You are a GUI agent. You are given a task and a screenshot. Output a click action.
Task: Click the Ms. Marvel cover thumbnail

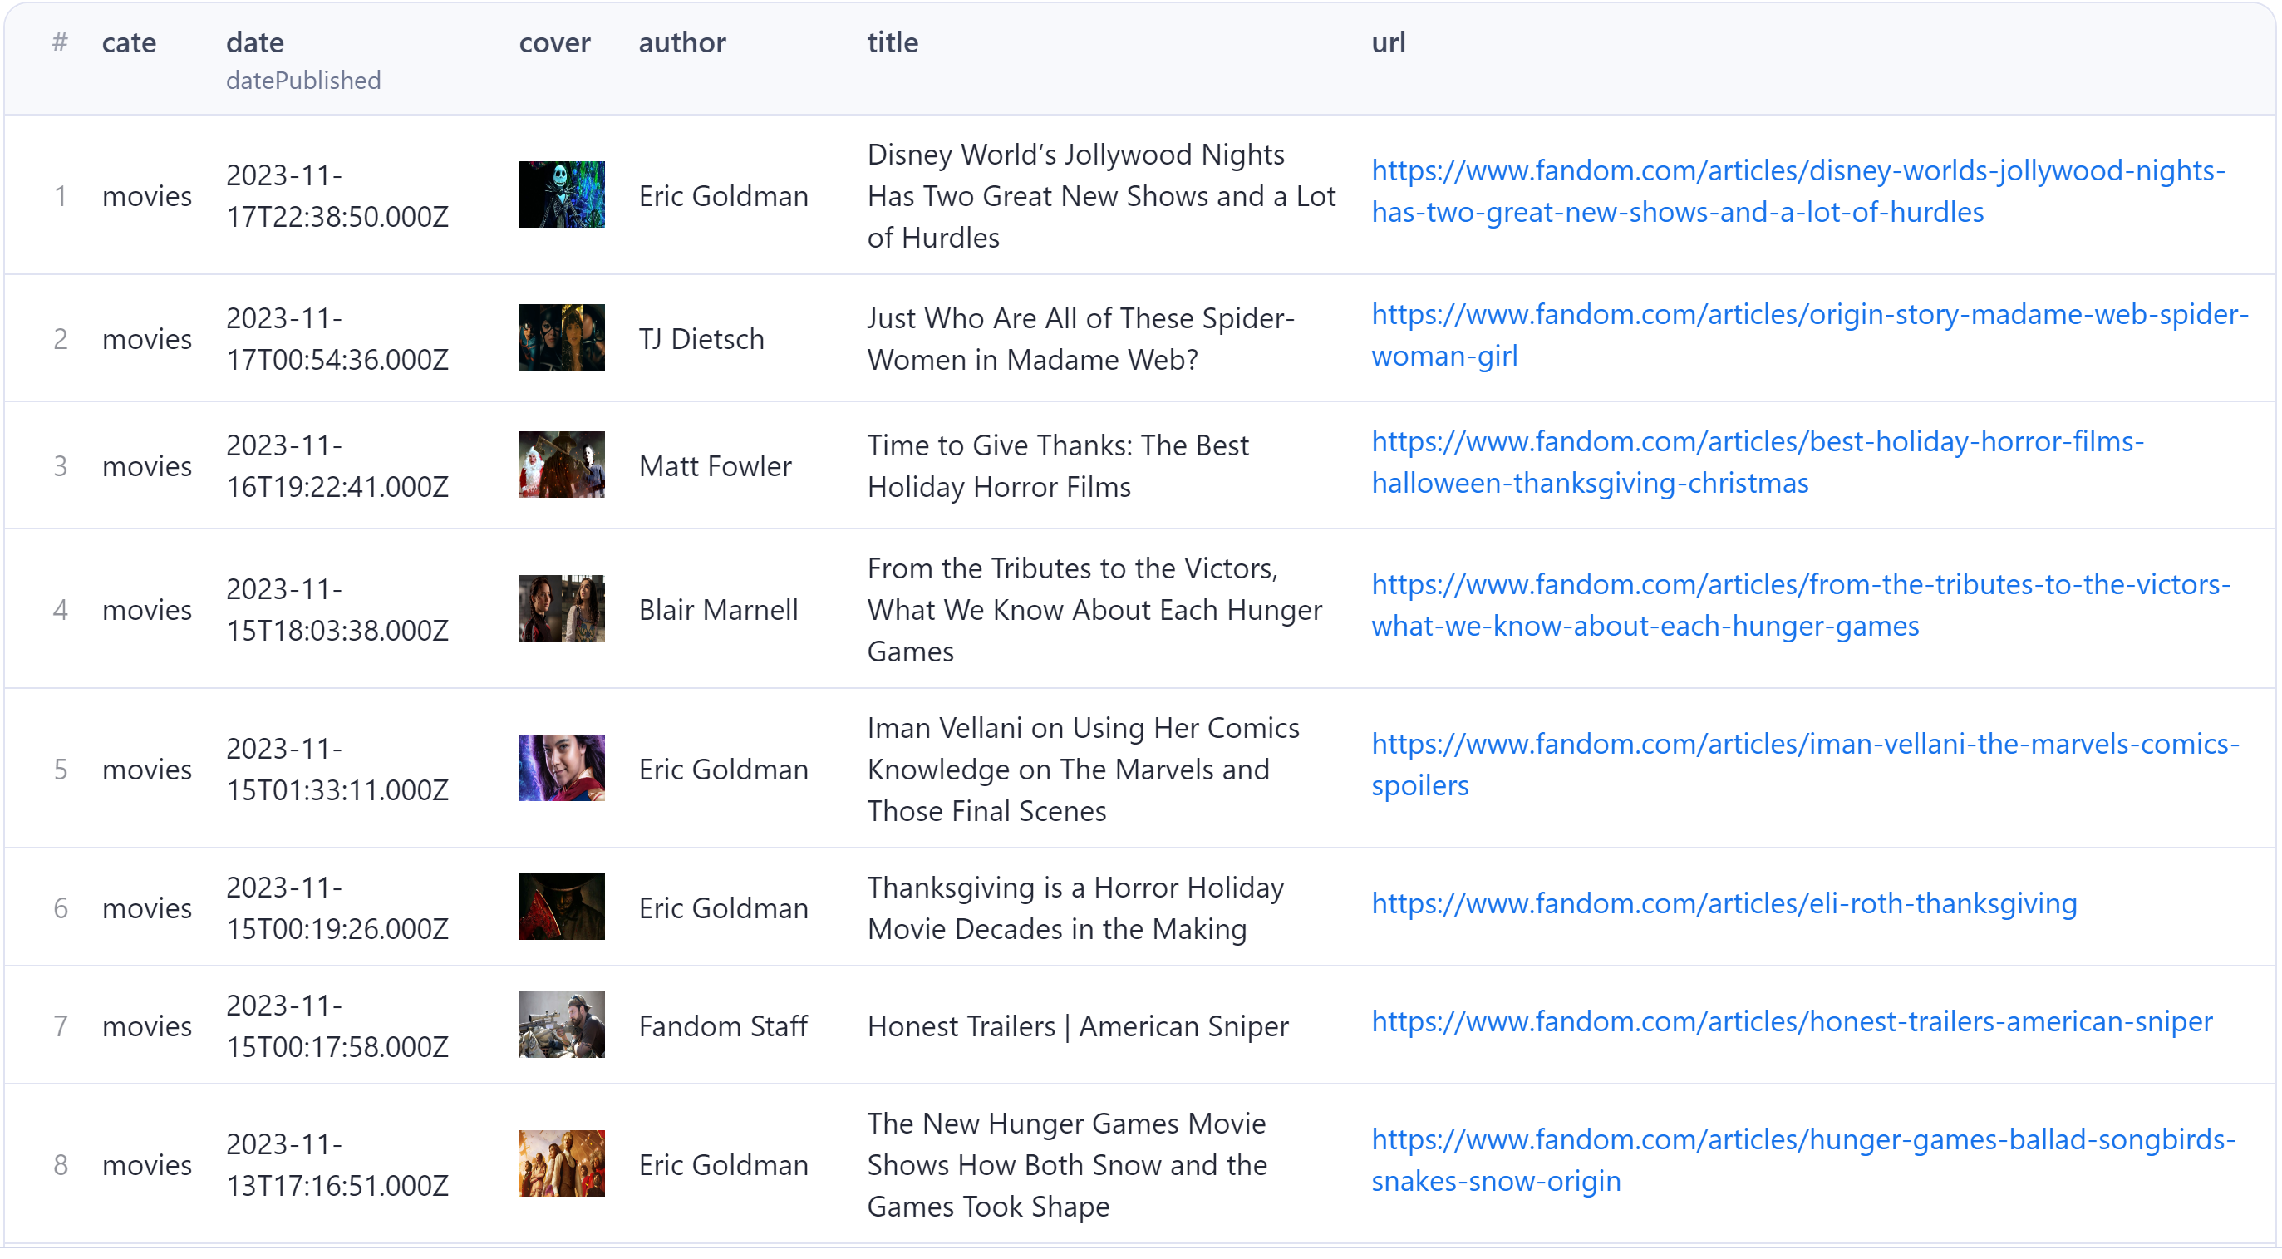point(561,768)
